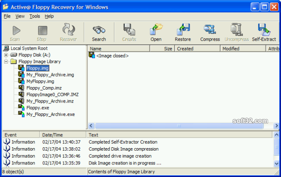Sort by the Created column header
Screen dimensions: 281x177
coord(198,49)
